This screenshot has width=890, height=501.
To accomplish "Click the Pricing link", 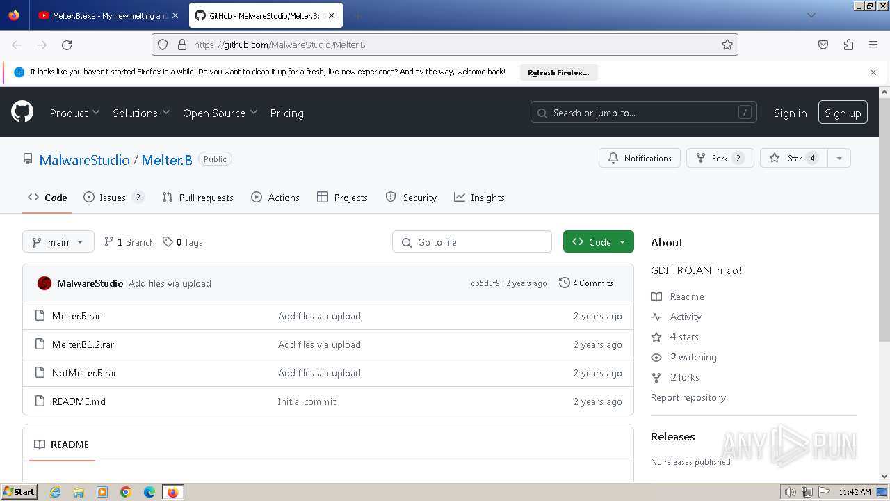I will pyautogui.click(x=286, y=113).
